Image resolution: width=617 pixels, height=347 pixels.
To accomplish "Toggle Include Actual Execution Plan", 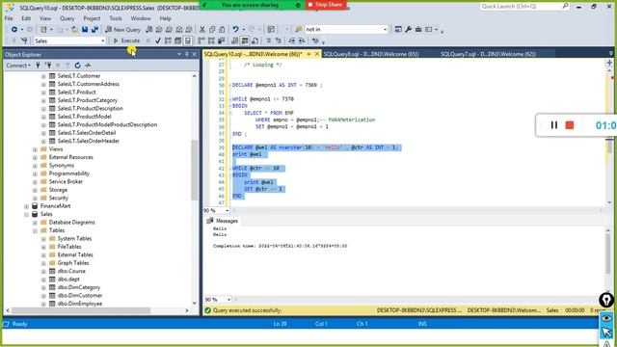I will pos(201,40).
